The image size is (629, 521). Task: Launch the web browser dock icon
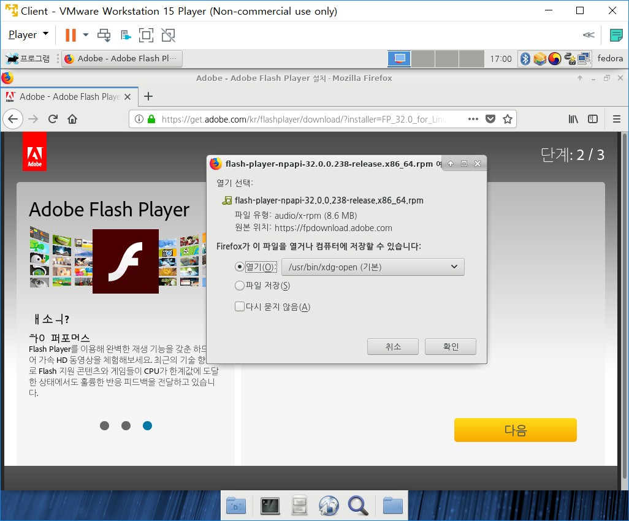point(329,505)
